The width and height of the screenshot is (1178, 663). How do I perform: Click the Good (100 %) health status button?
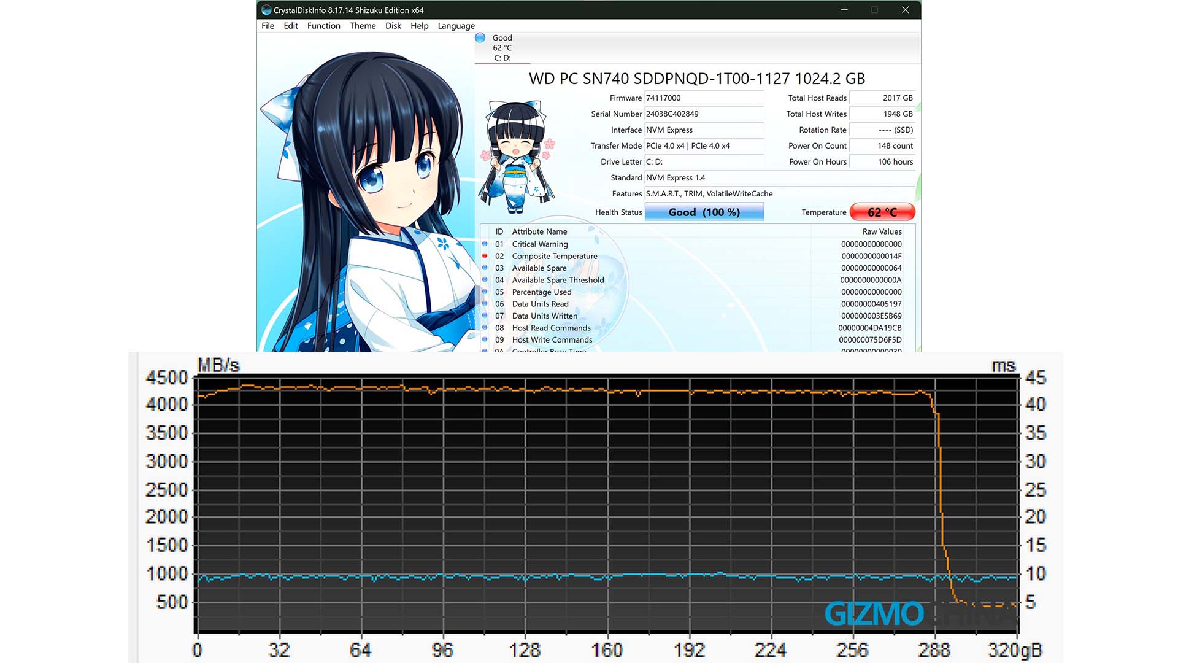click(x=704, y=212)
